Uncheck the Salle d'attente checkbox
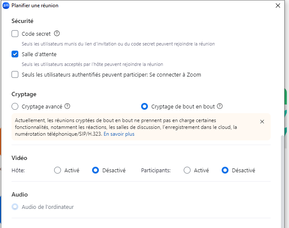Viewport: 289px width, 228px height. [x=15, y=54]
